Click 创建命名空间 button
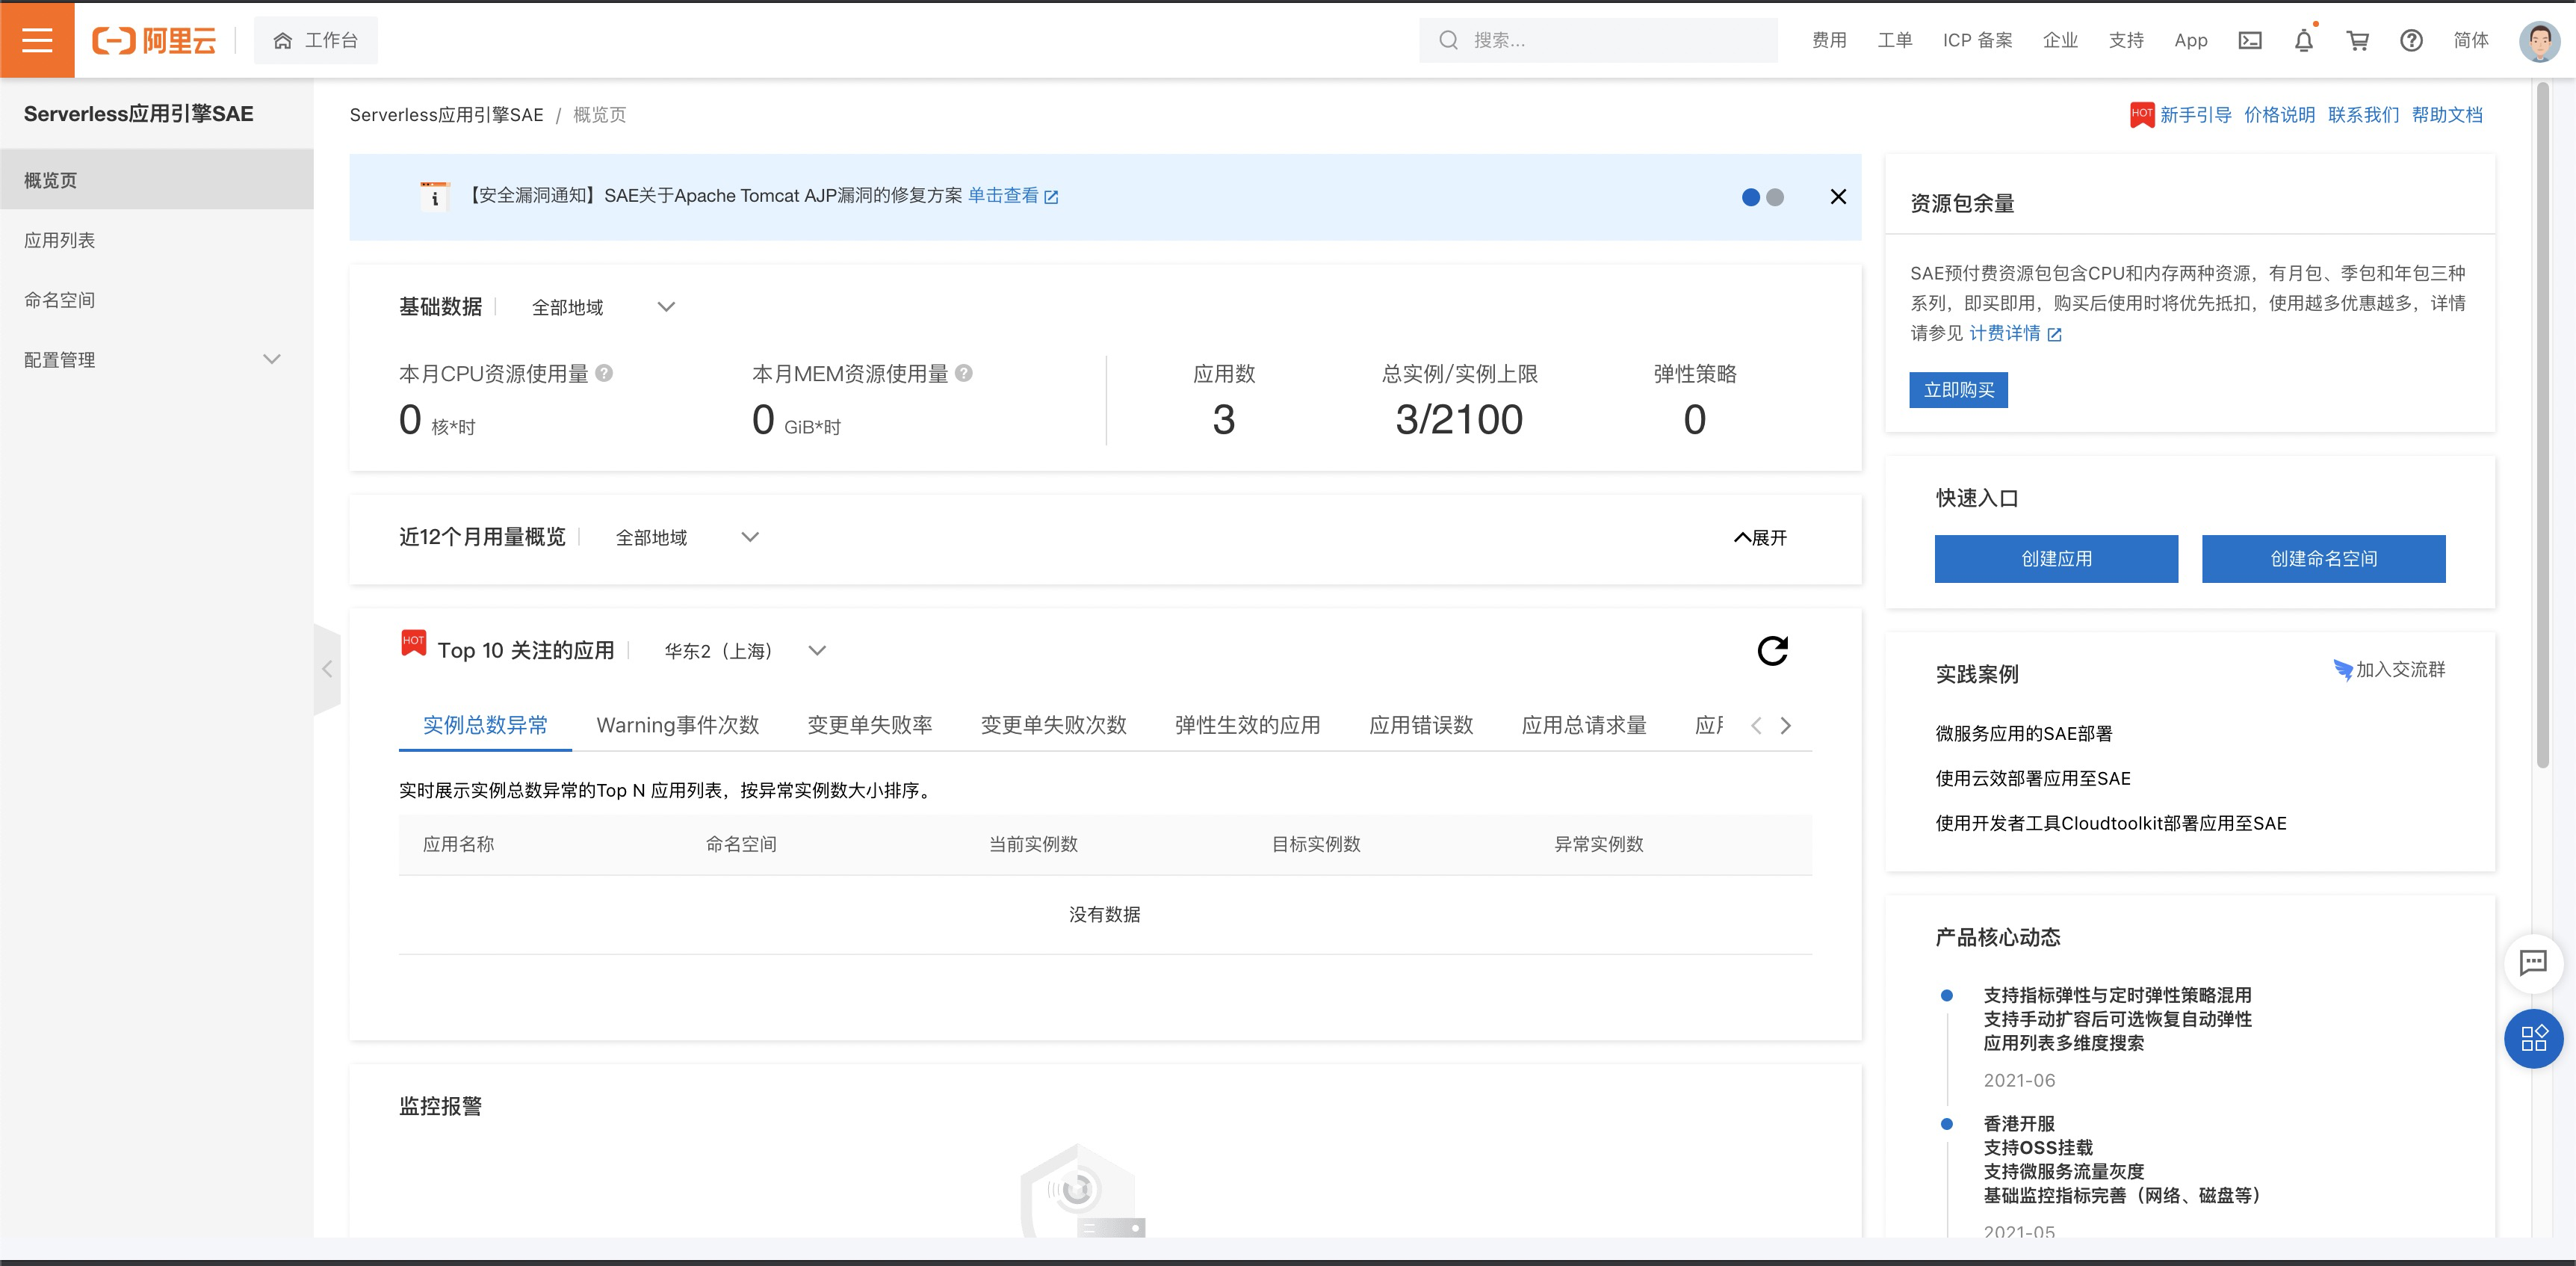This screenshot has height=1266, width=2576. pyautogui.click(x=2323, y=559)
